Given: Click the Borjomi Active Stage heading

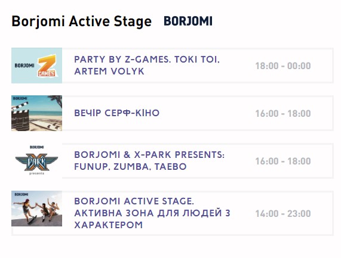Looking at the screenshot, I should (82, 21).
